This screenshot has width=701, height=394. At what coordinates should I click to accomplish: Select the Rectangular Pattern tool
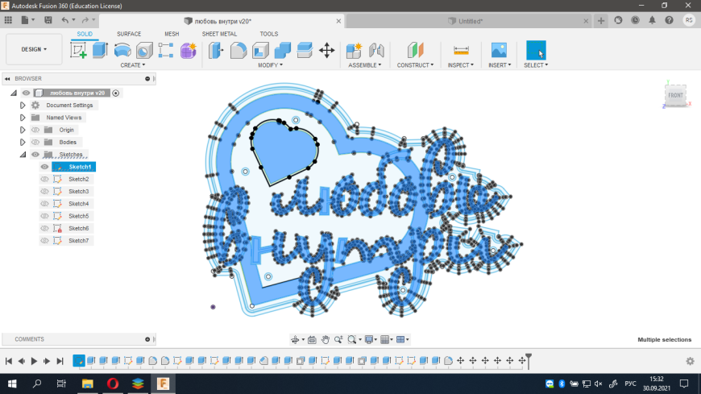click(x=166, y=50)
